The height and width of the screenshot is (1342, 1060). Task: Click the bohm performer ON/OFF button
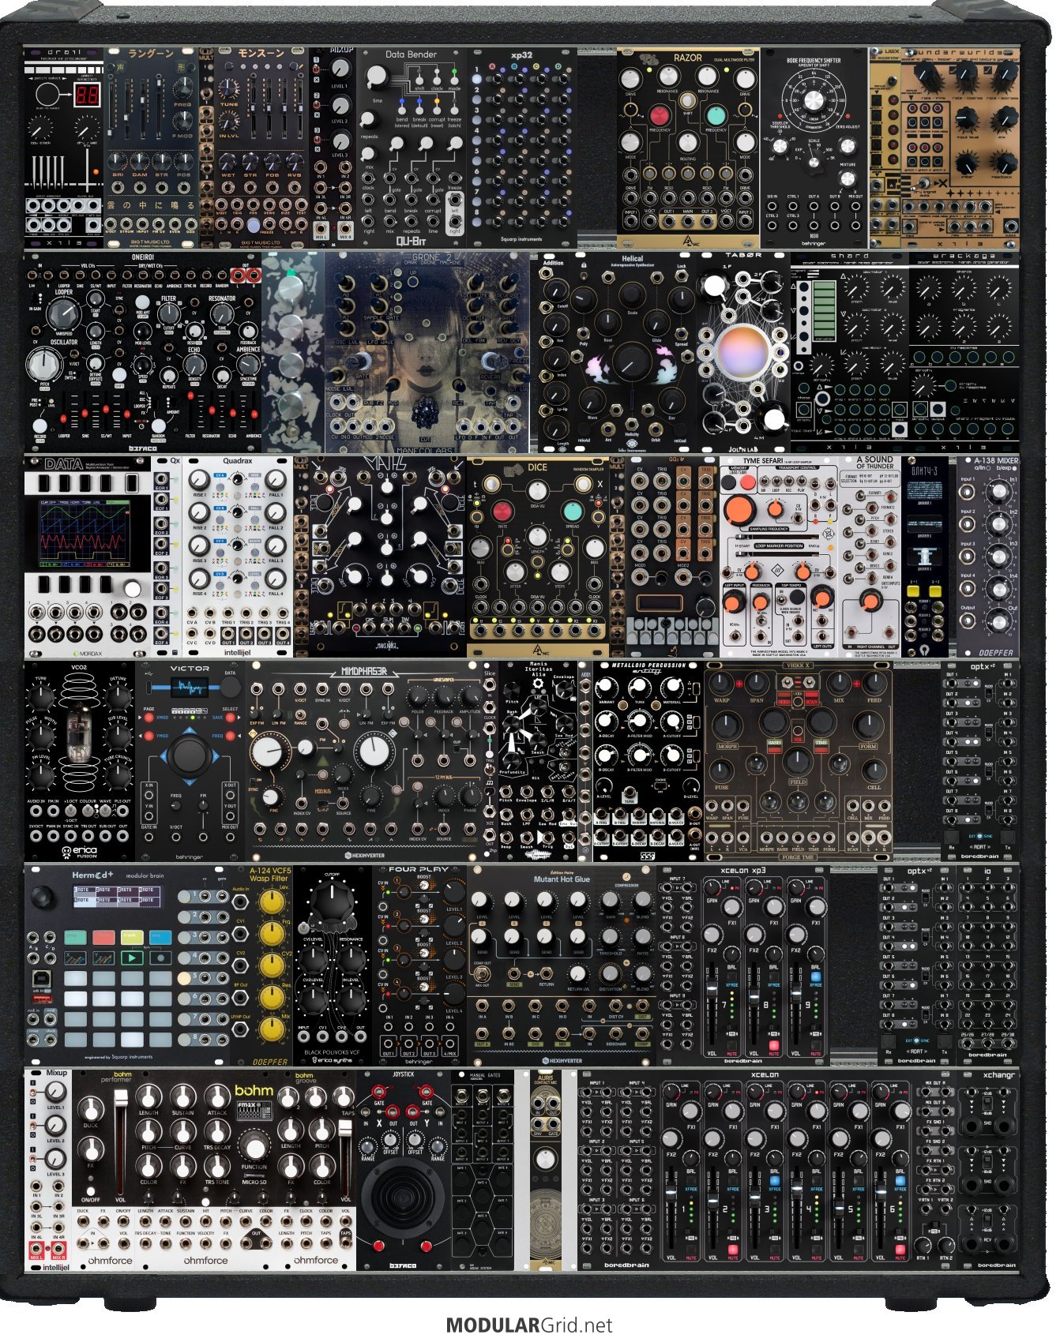coord(91,1191)
